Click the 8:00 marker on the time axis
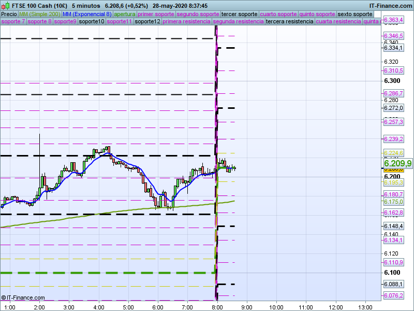 click(x=217, y=307)
